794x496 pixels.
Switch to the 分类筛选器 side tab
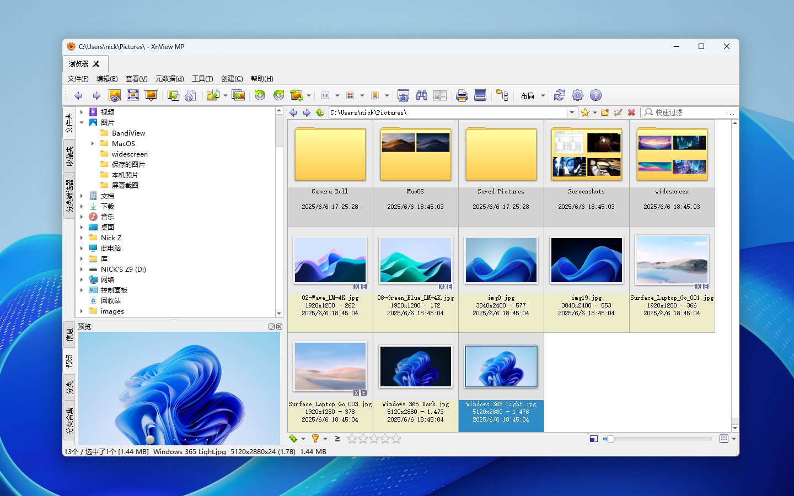pyautogui.click(x=69, y=196)
